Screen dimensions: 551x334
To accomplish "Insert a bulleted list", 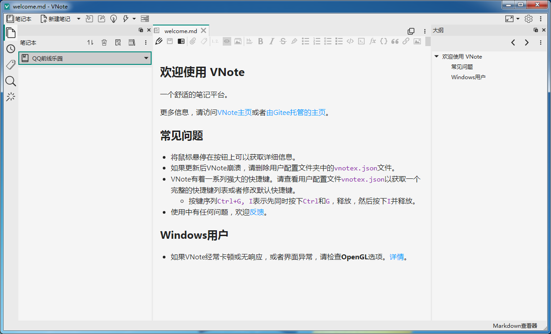I will pos(305,41).
